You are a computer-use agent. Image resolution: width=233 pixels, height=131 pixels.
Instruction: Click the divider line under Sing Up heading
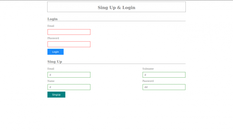point(124,64)
